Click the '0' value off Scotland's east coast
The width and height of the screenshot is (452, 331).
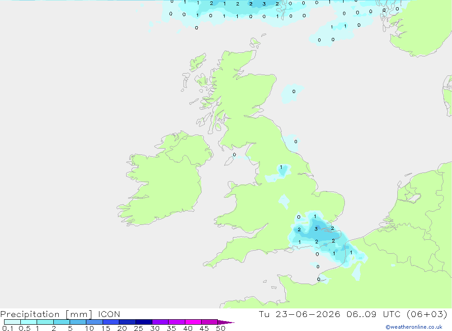[294, 91]
